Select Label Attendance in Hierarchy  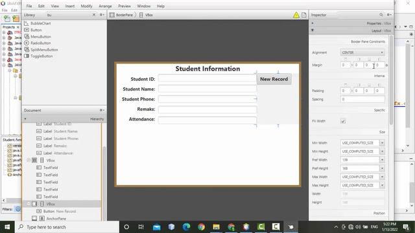point(58,153)
